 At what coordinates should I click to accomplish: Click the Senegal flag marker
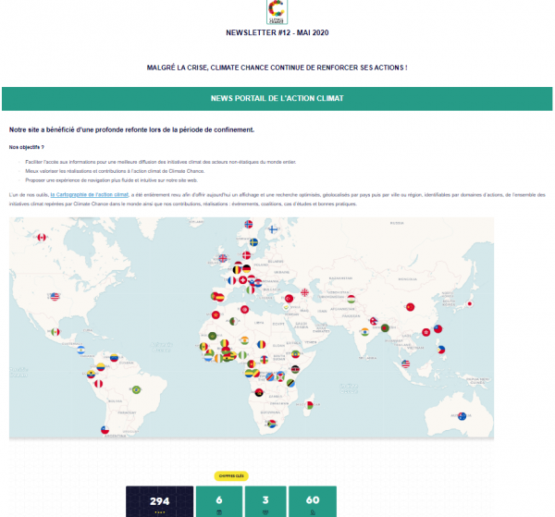pyautogui.click(x=203, y=347)
